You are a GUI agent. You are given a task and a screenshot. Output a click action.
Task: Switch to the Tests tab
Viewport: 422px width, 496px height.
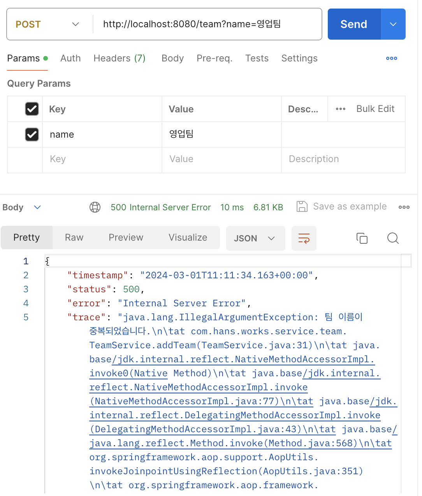(257, 58)
